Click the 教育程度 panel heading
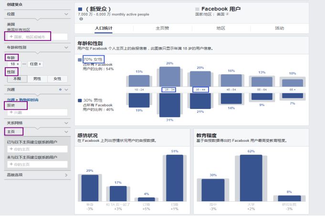This screenshot has height=216, width=325. click(x=207, y=136)
